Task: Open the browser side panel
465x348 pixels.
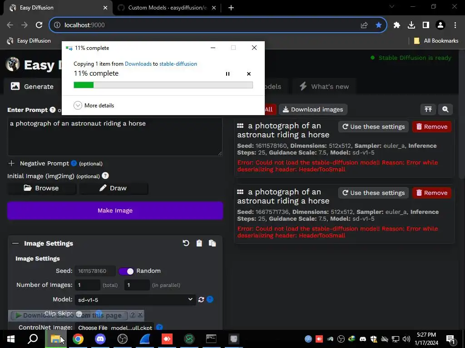Action: coord(426,25)
